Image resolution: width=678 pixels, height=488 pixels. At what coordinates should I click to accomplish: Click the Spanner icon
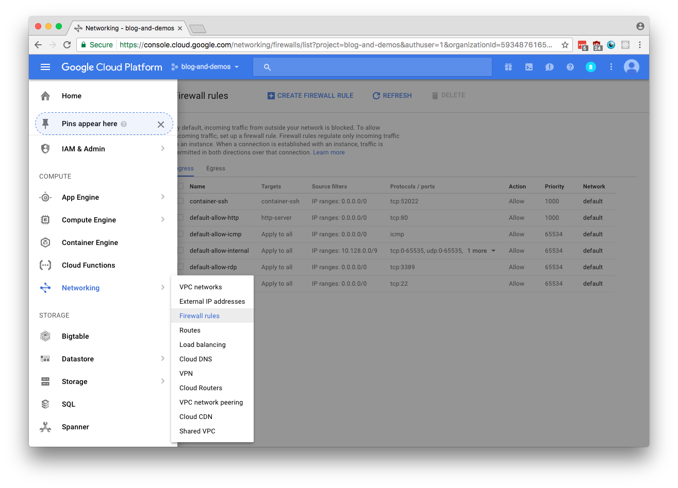45,427
